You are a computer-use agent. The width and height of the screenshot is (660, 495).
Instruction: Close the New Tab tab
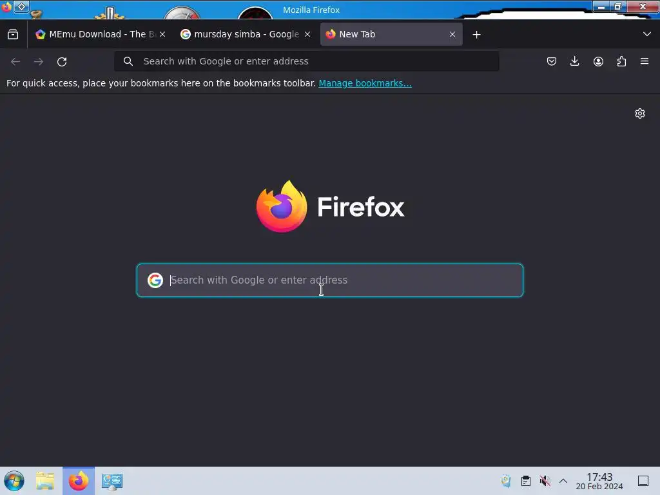(452, 34)
